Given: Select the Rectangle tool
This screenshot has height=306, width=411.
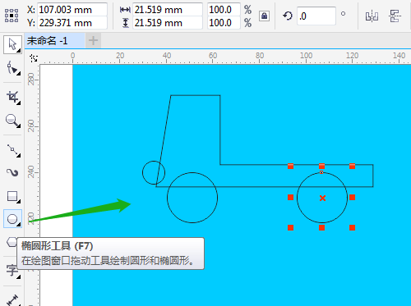Looking at the screenshot, I should (12, 196).
